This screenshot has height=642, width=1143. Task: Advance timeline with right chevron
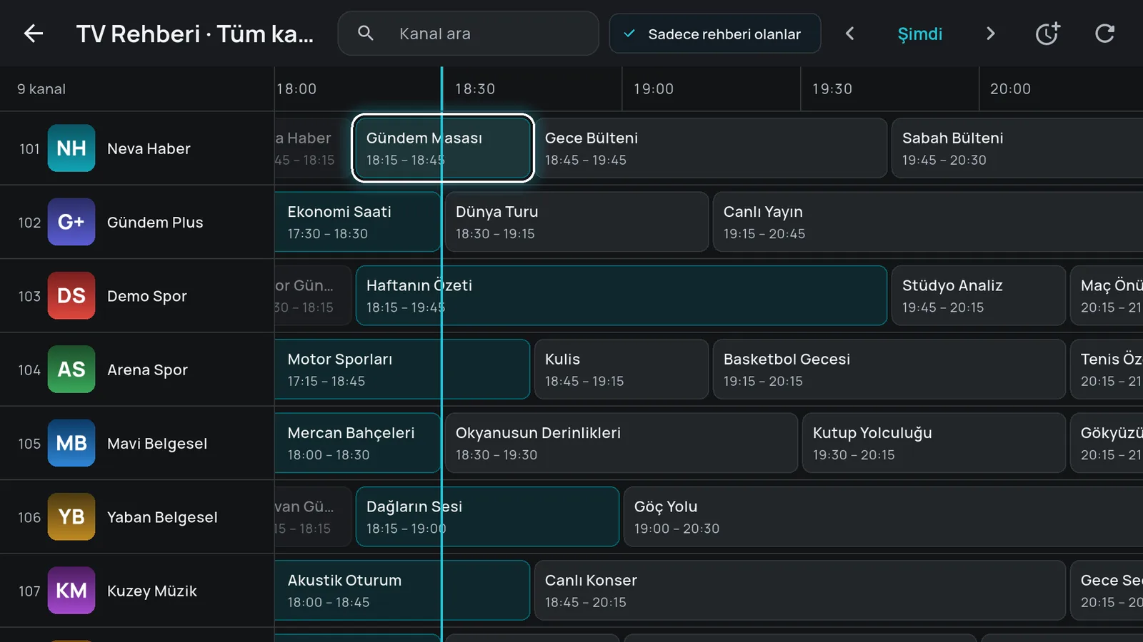pos(990,34)
